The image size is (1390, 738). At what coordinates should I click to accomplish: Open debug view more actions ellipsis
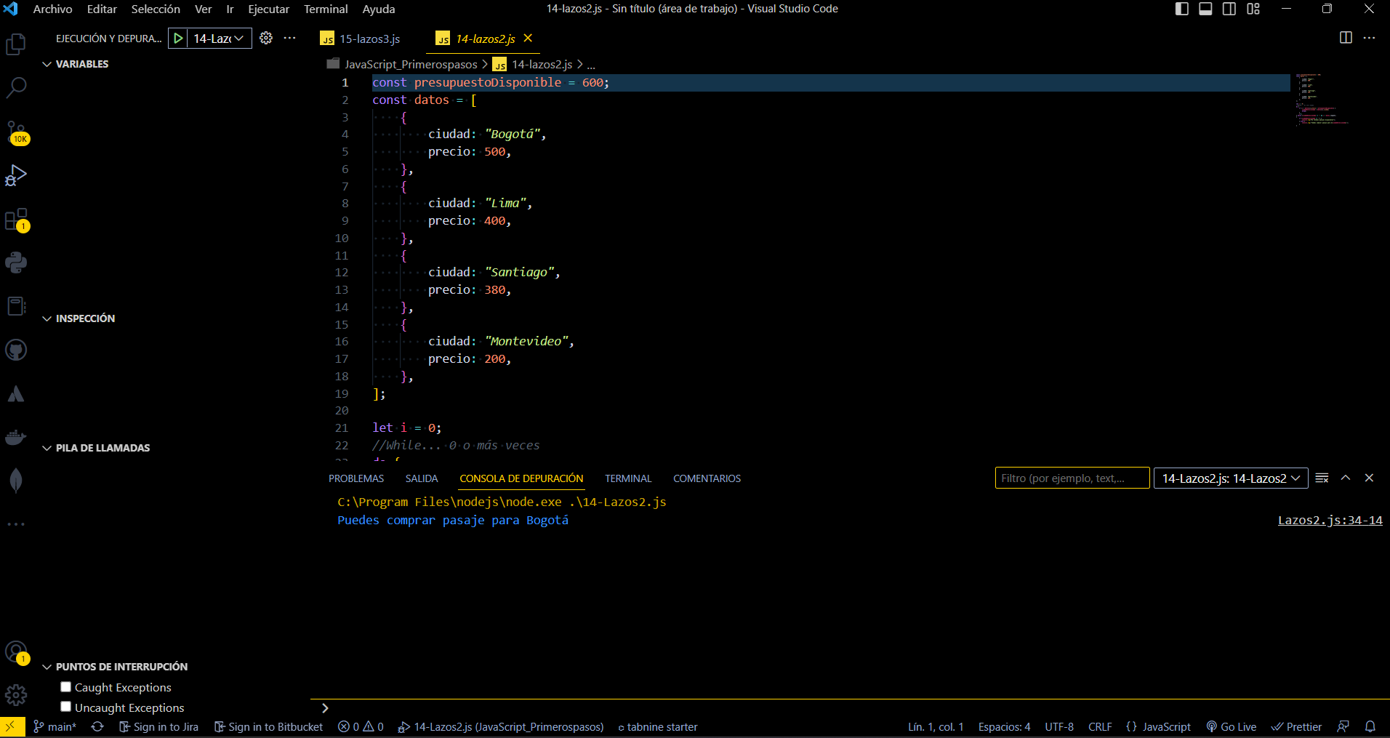click(289, 38)
